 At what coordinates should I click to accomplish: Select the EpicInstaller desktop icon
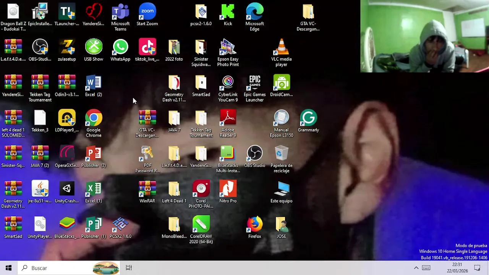point(40,15)
